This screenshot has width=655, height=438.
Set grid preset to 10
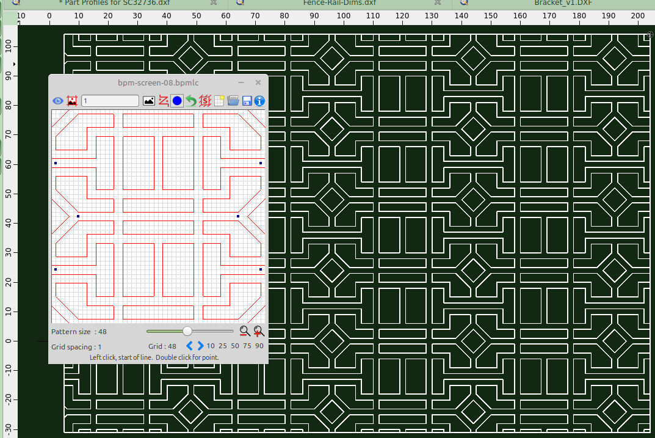click(211, 346)
